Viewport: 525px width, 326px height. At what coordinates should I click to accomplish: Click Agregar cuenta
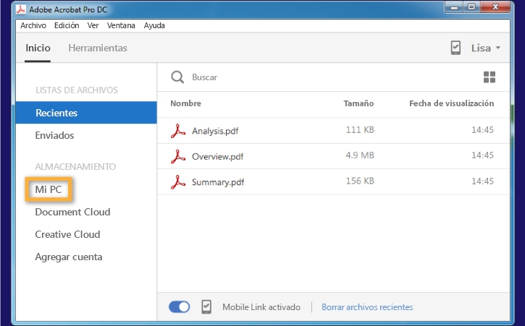[69, 257]
